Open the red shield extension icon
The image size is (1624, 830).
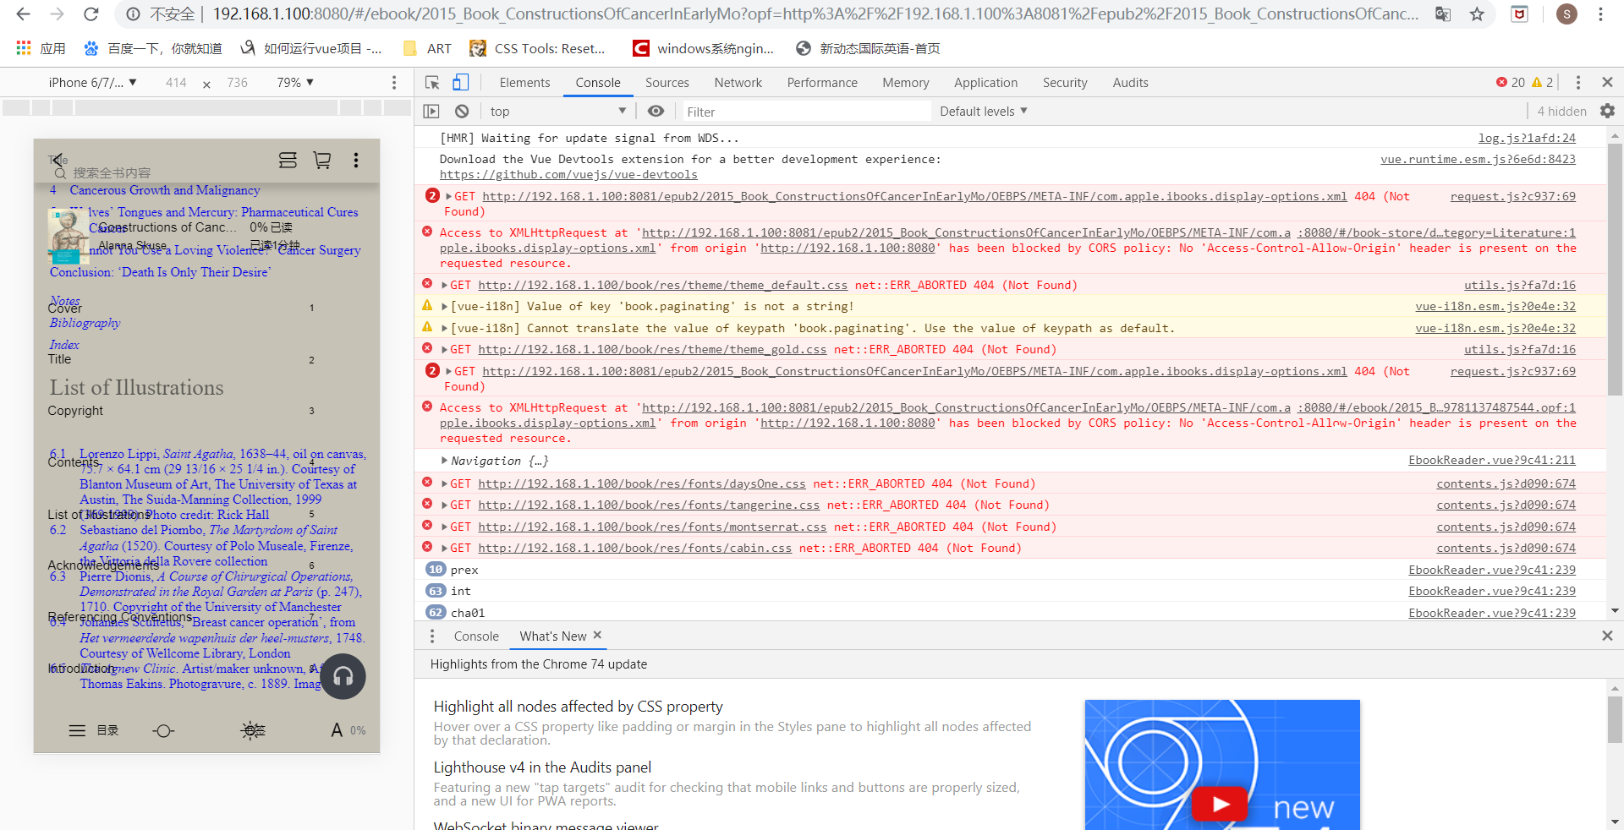[x=1520, y=14]
